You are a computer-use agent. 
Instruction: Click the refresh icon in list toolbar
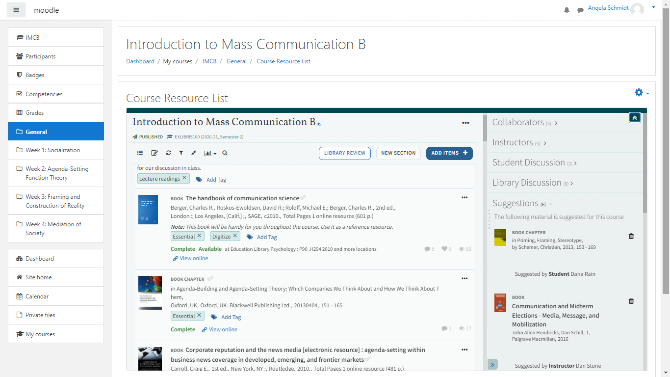pos(168,153)
